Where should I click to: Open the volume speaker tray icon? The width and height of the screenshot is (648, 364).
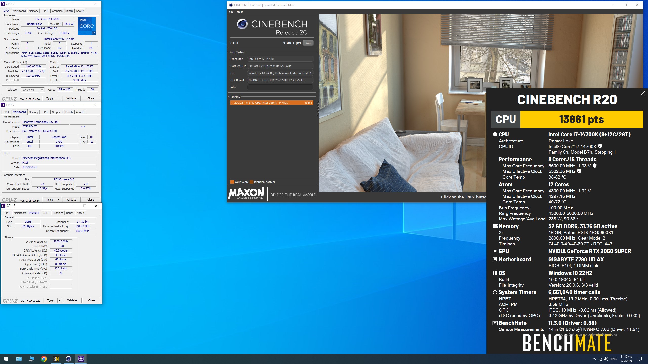coord(606,359)
